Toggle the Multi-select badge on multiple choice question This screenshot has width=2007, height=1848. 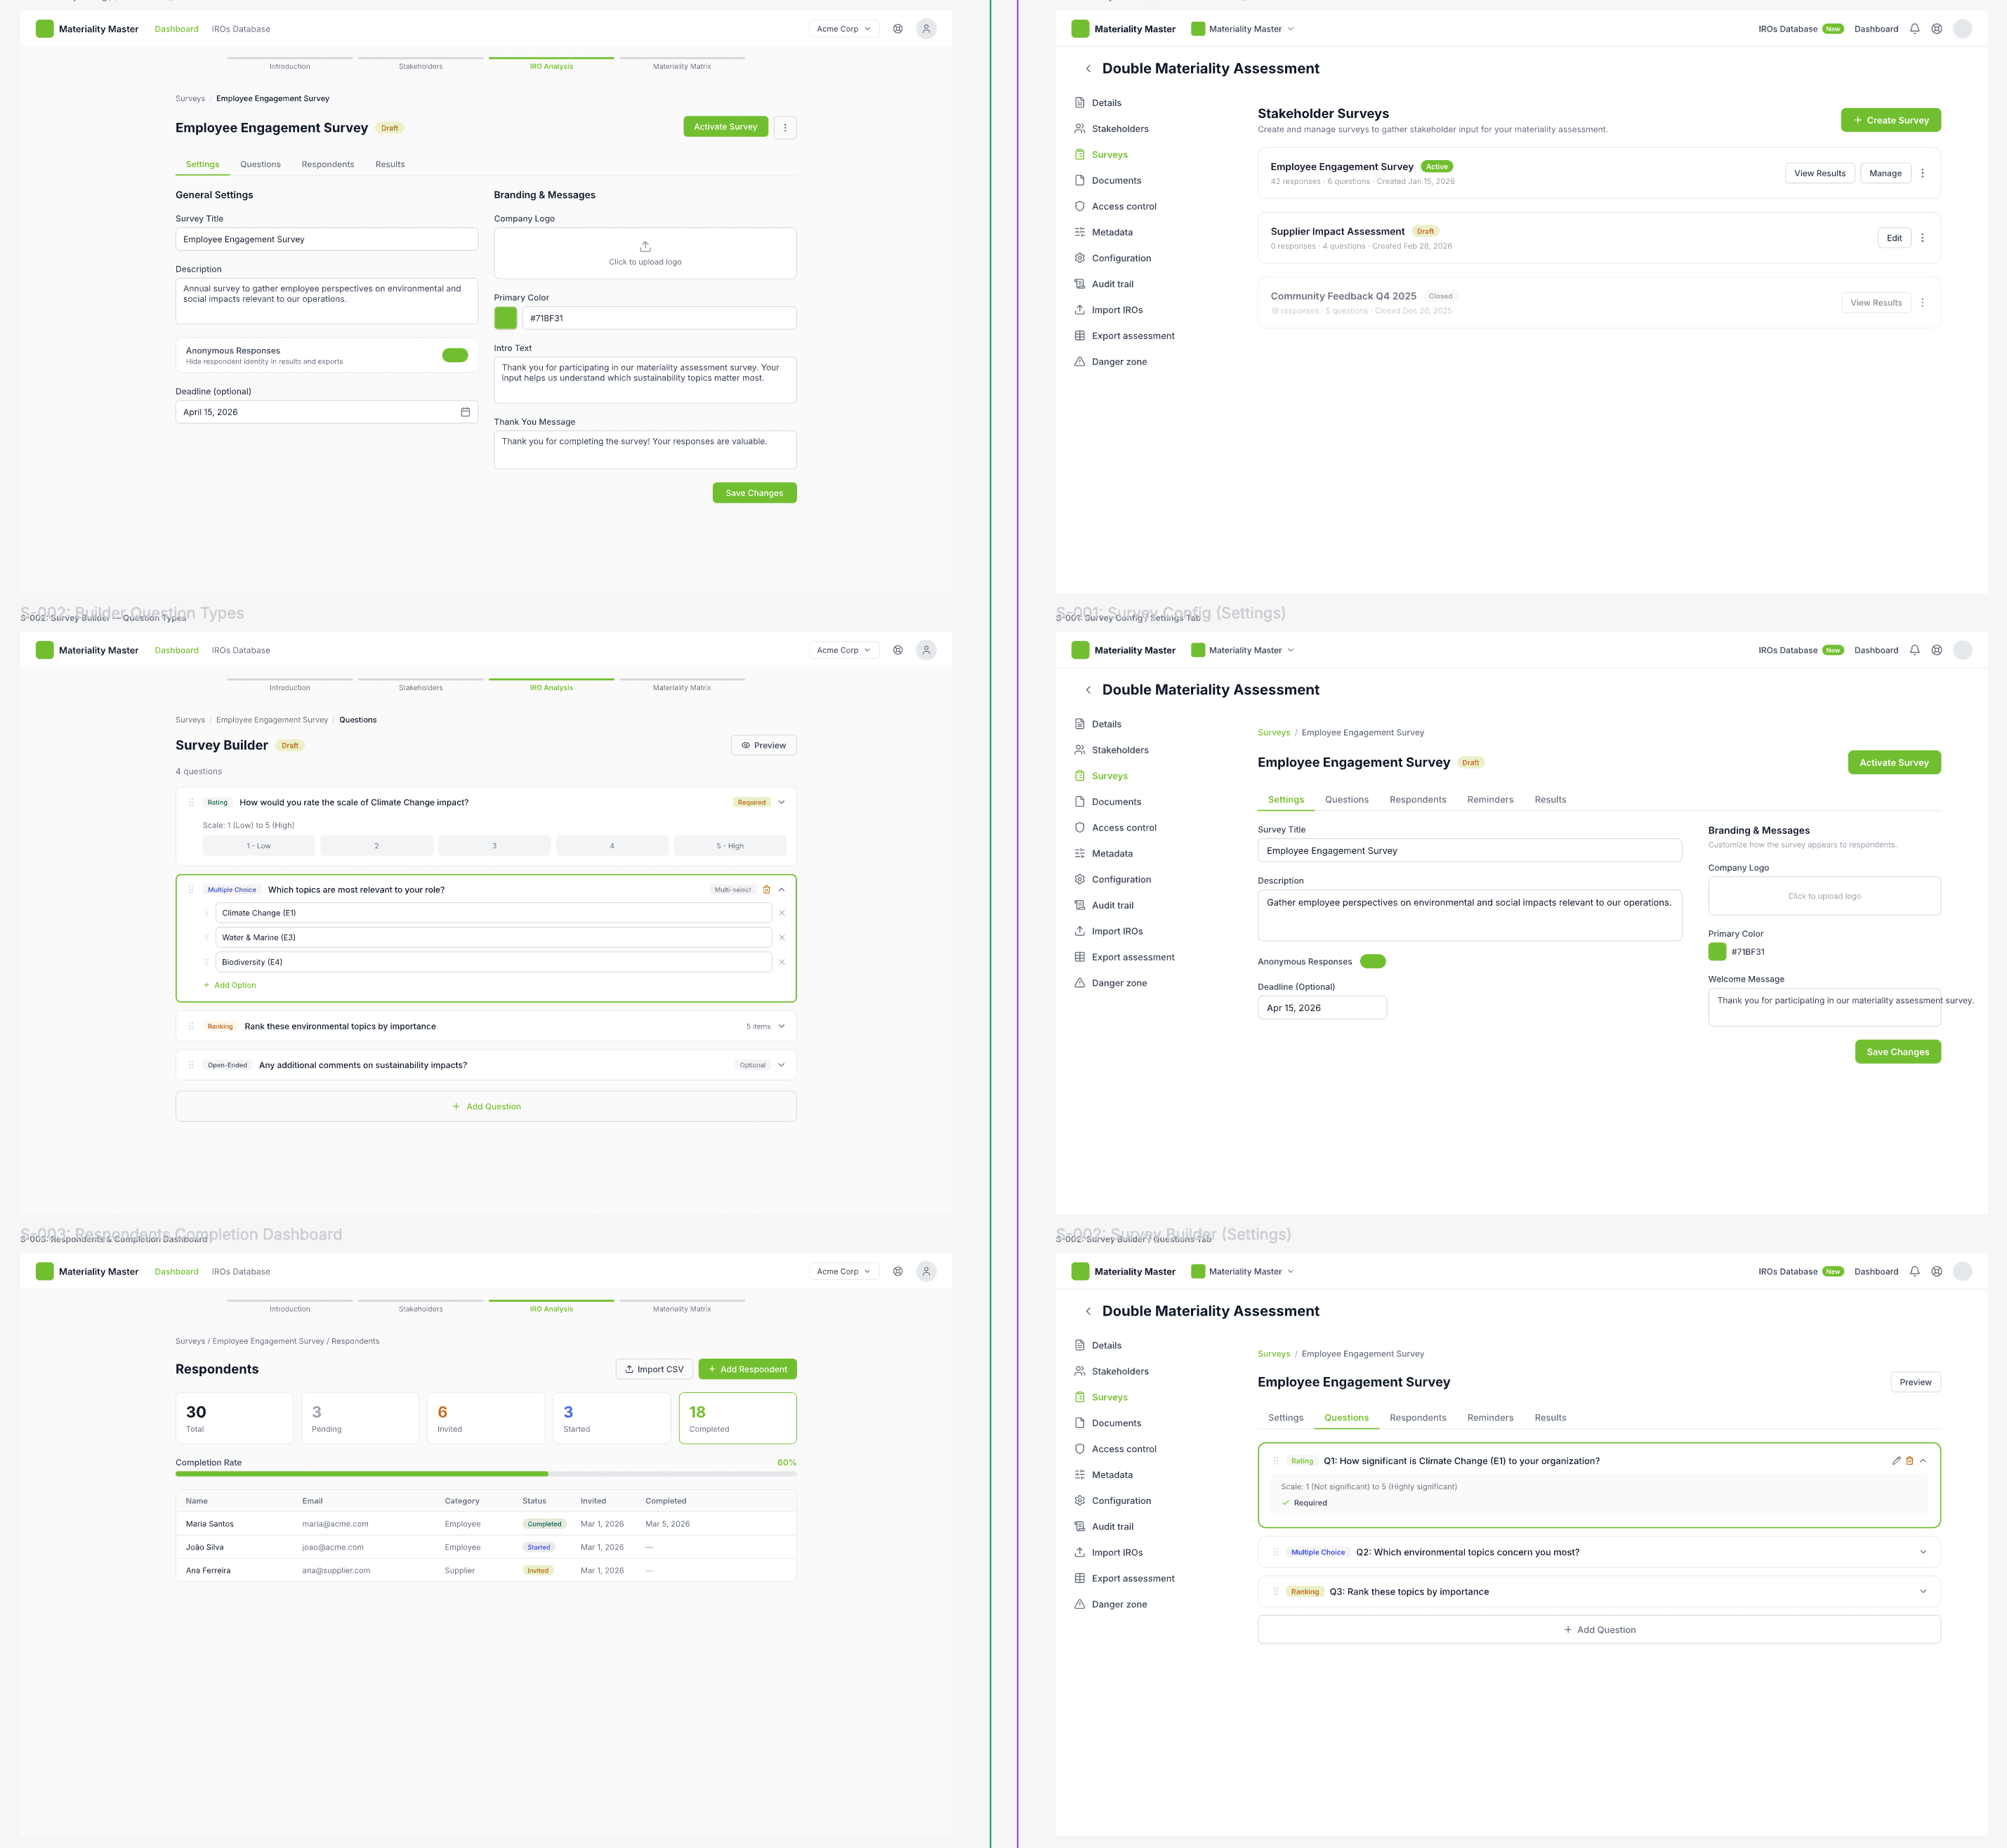[732, 889]
